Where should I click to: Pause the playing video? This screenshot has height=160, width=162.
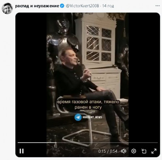(x=21, y=151)
